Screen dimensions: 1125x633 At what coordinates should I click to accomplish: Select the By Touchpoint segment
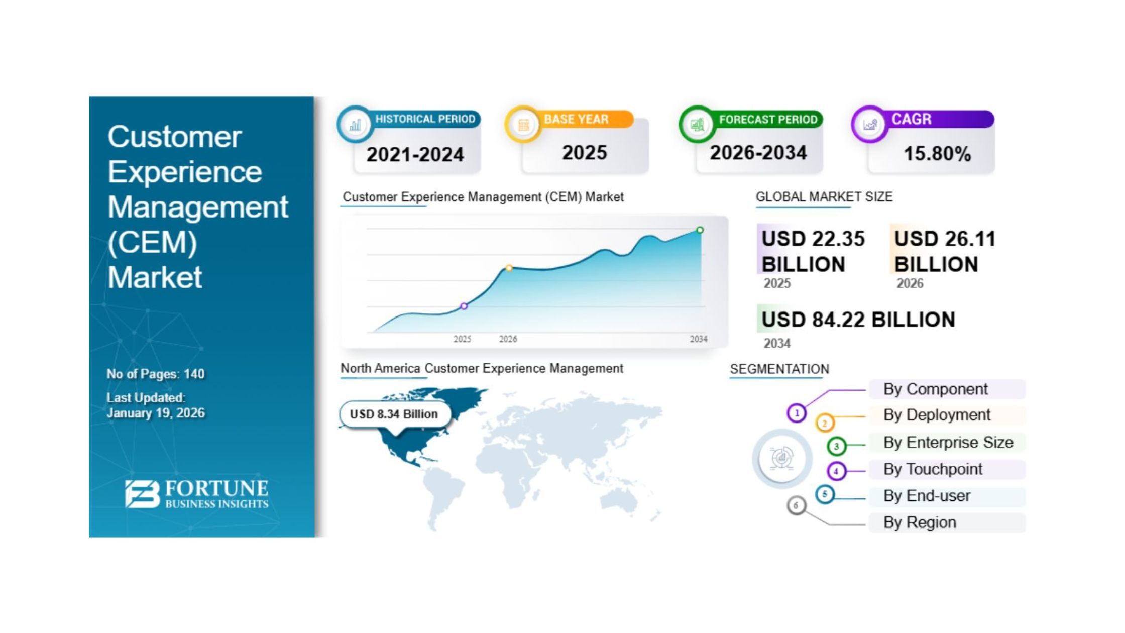(933, 469)
